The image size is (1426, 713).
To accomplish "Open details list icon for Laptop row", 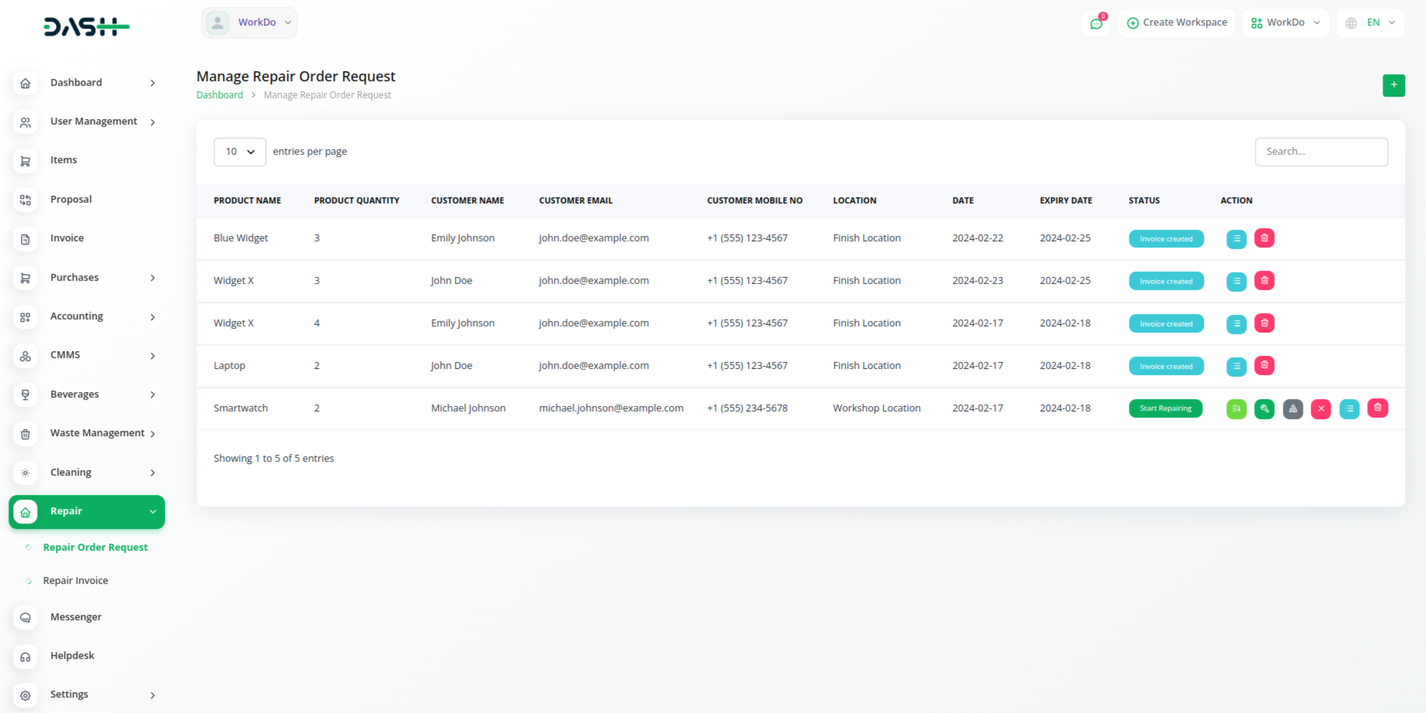I will (1236, 367).
